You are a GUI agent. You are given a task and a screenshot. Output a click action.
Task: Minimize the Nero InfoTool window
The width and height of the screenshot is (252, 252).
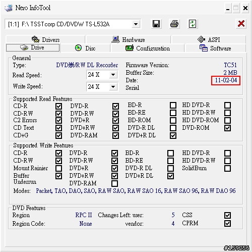228,8
